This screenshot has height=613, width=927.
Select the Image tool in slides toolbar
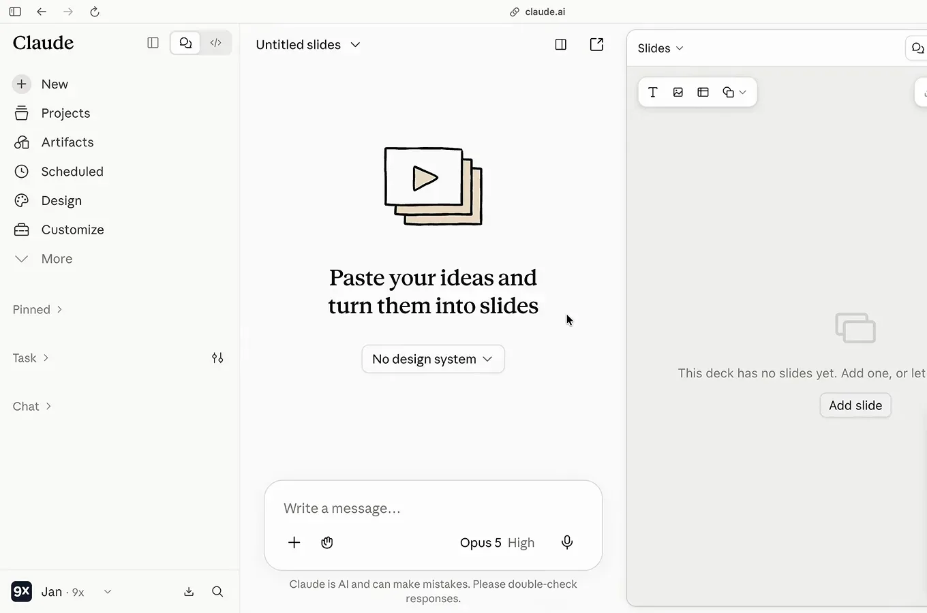[x=678, y=92]
